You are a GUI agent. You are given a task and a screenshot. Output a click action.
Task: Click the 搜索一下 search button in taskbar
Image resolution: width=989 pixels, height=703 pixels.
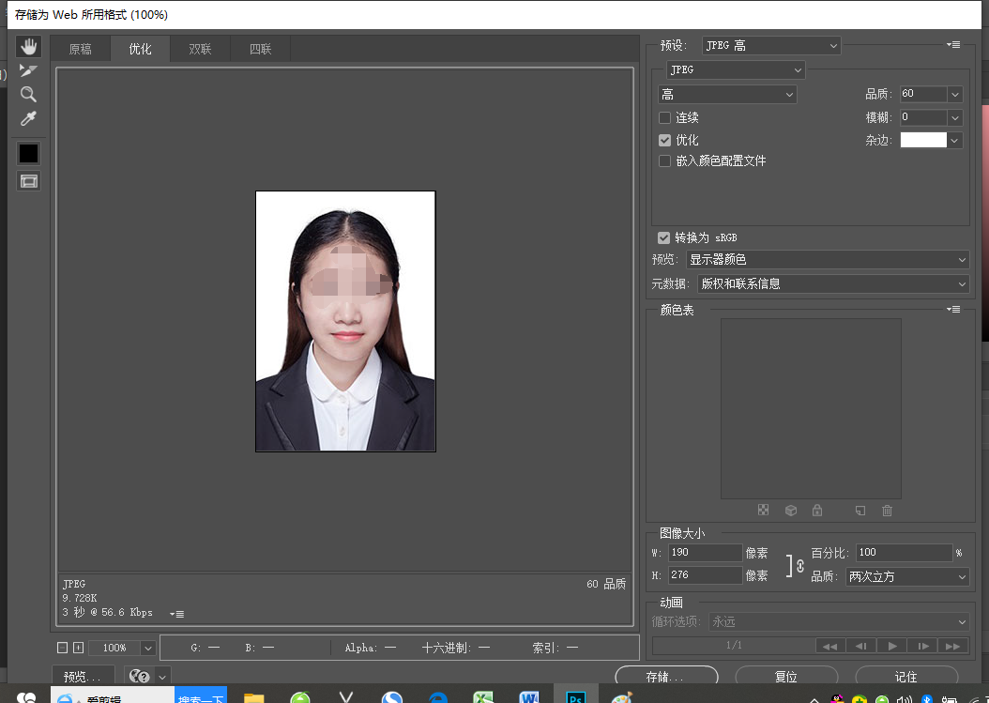[201, 696]
